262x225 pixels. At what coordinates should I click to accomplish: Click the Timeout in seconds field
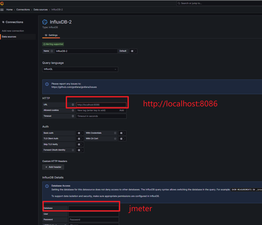coord(101,116)
